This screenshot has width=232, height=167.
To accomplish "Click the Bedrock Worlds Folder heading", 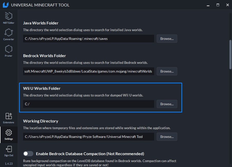I will (x=44, y=56).
